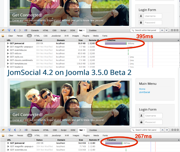Open Net tab dropdown arrow in upper panel
This screenshot has width=180, height=152.
click(x=84, y=30)
